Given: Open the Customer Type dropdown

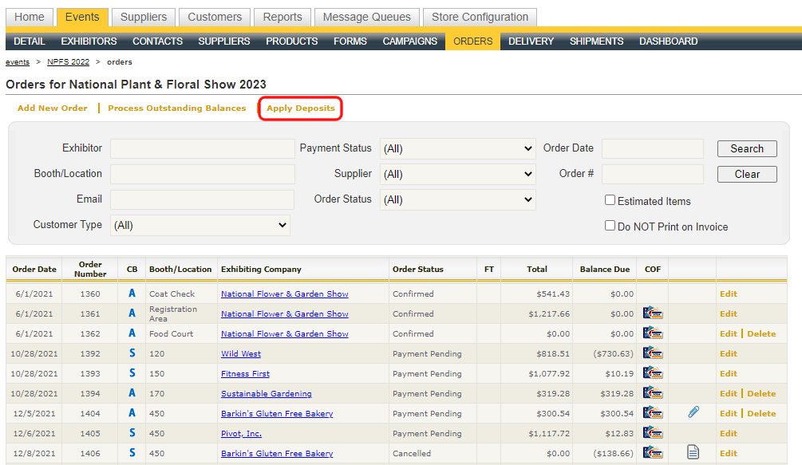Looking at the screenshot, I should (200, 225).
